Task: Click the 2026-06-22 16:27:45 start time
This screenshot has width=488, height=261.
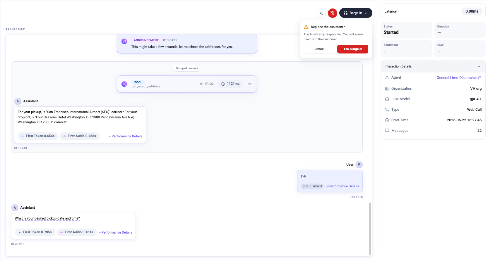Action: pyautogui.click(x=464, y=120)
